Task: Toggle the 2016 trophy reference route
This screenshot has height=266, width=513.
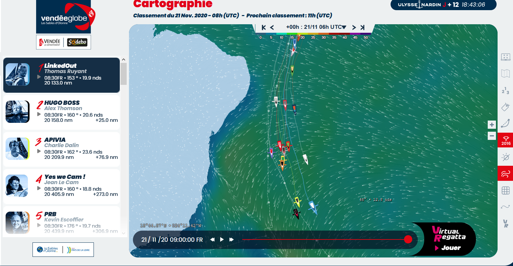Action: pyautogui.click(x=505, y=140)
